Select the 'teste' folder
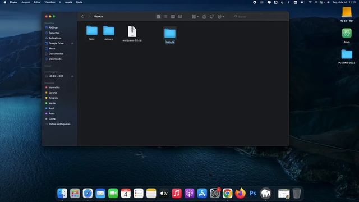Image resolution: width=359 pixels, height=202 pixels. [x=92, y=31]
